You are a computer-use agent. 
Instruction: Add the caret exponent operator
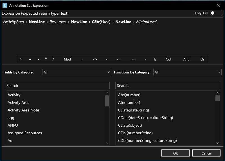[x=21, y=59]
